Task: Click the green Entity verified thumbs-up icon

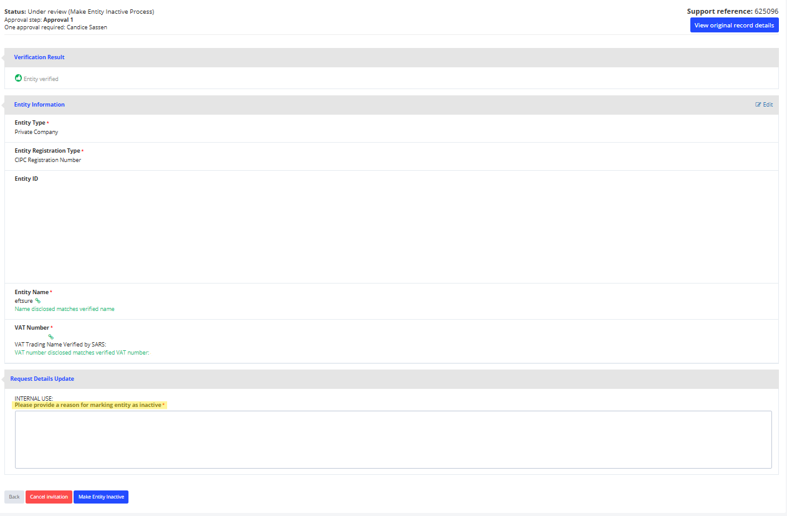Action: pyautogui.click(x=19, y=79)
